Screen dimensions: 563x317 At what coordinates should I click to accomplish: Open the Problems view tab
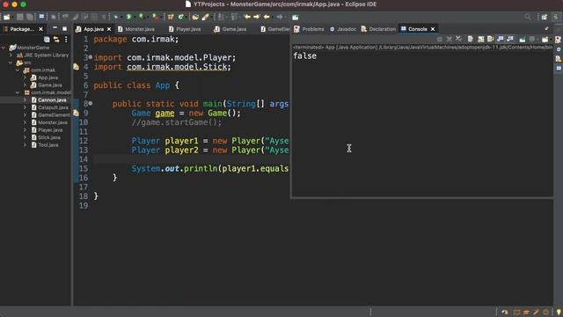[309, 29]
